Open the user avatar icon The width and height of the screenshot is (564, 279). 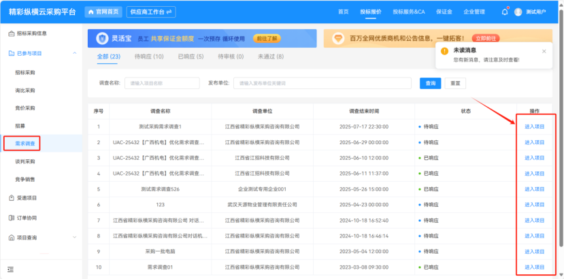coord(518,12)
